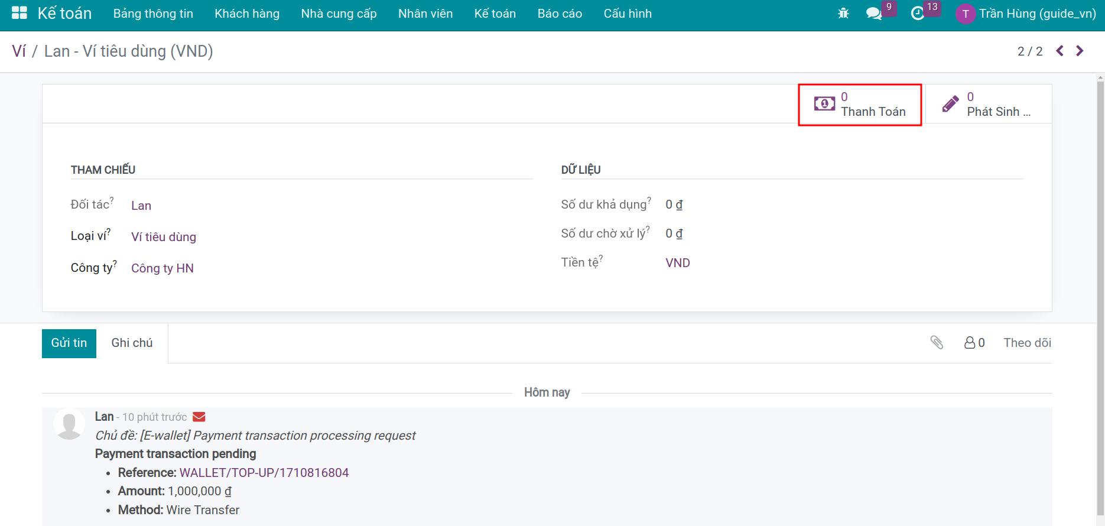This screenshot has height=526, width=1105.
Task: Open the Phát Sinh journal entries button
Action: [x=988, y=105]
